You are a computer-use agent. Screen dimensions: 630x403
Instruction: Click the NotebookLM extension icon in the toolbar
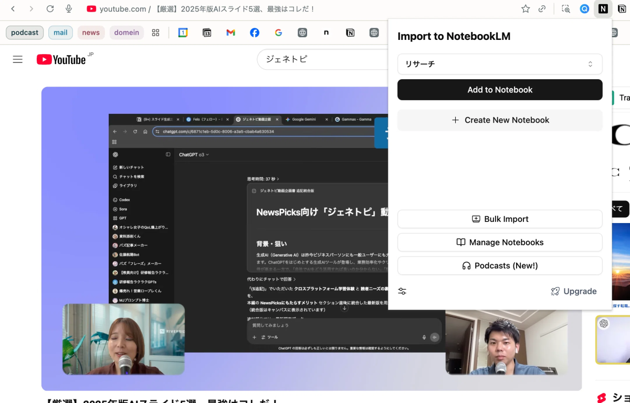[603, 9]
